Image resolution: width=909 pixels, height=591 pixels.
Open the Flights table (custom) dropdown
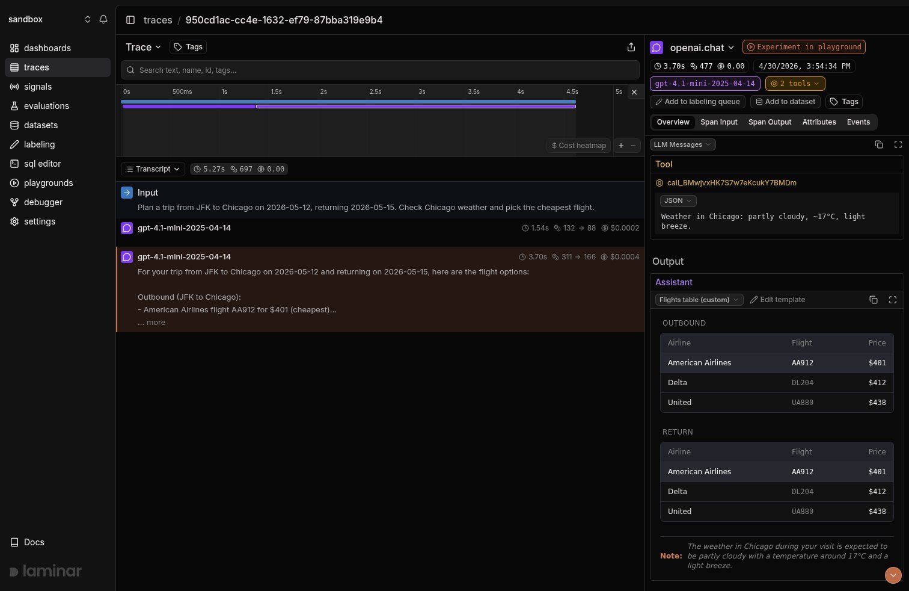[x=699, y=300]
